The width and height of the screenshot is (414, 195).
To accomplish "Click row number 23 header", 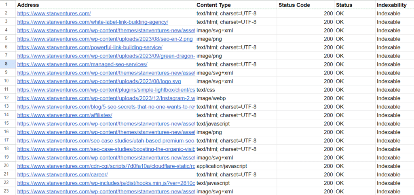I will (x=8, y=191).
